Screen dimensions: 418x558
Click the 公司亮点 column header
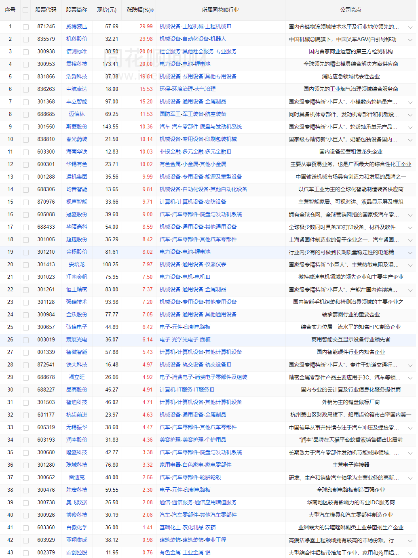350,10
